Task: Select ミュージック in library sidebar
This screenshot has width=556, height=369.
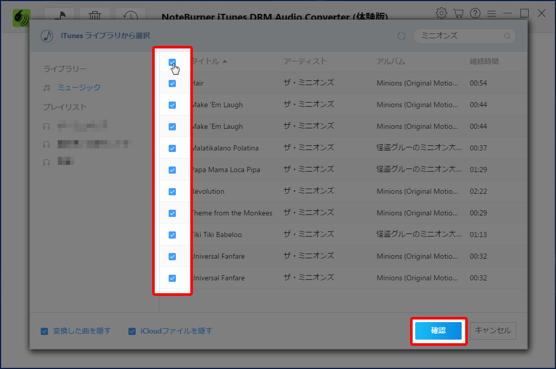Action: (79, 88)
